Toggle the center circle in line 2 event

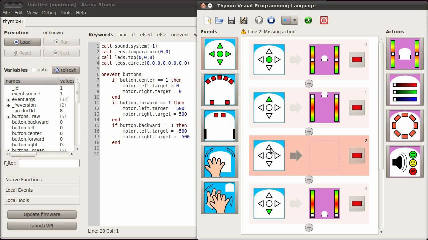(x=269, y=156)
